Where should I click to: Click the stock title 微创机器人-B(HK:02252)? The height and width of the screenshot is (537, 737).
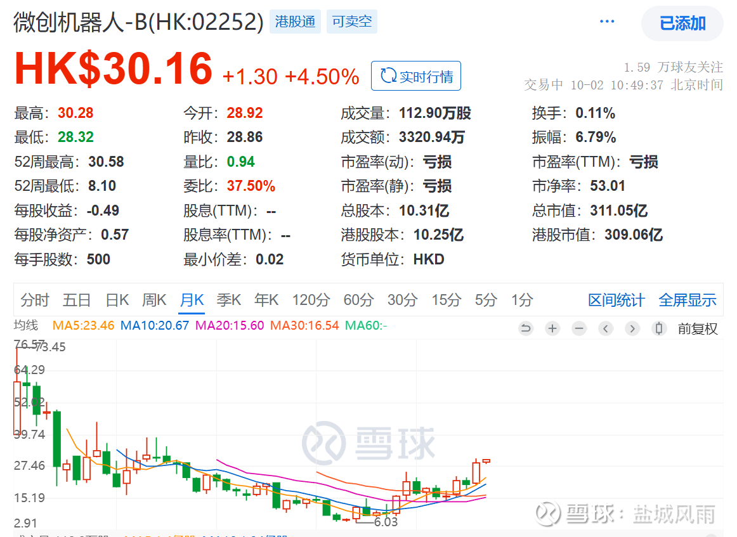[139, 22]
